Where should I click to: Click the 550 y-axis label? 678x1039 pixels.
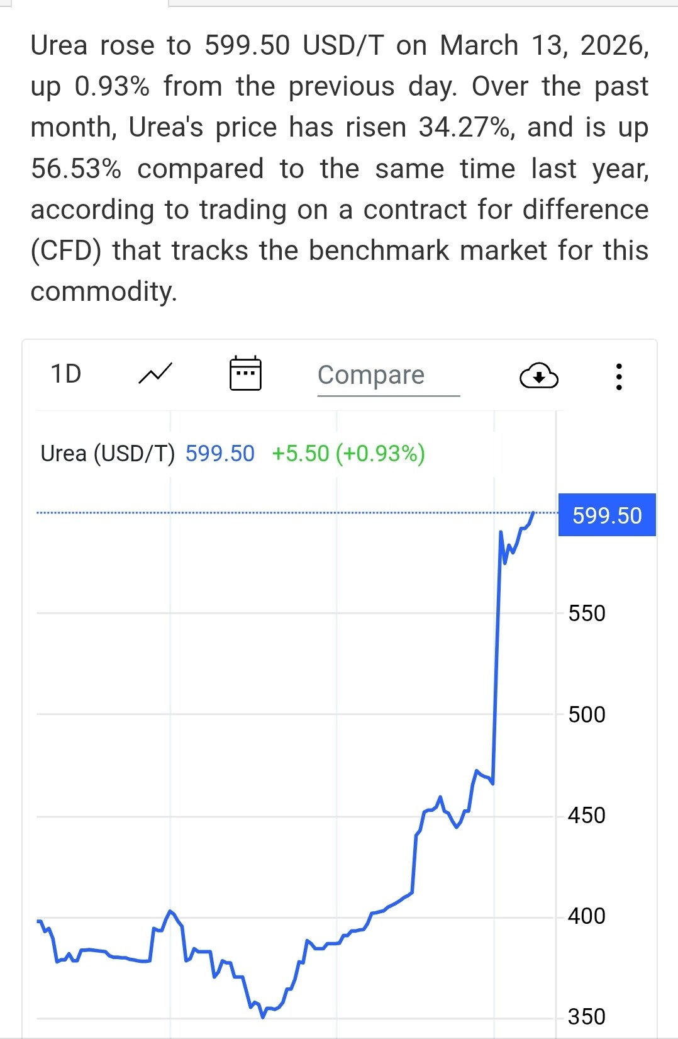coord(586,614)
